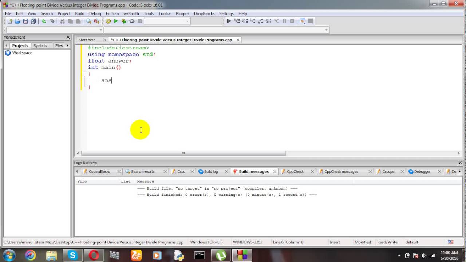Click the Redo toolbar arrow

tap(52, 21)
